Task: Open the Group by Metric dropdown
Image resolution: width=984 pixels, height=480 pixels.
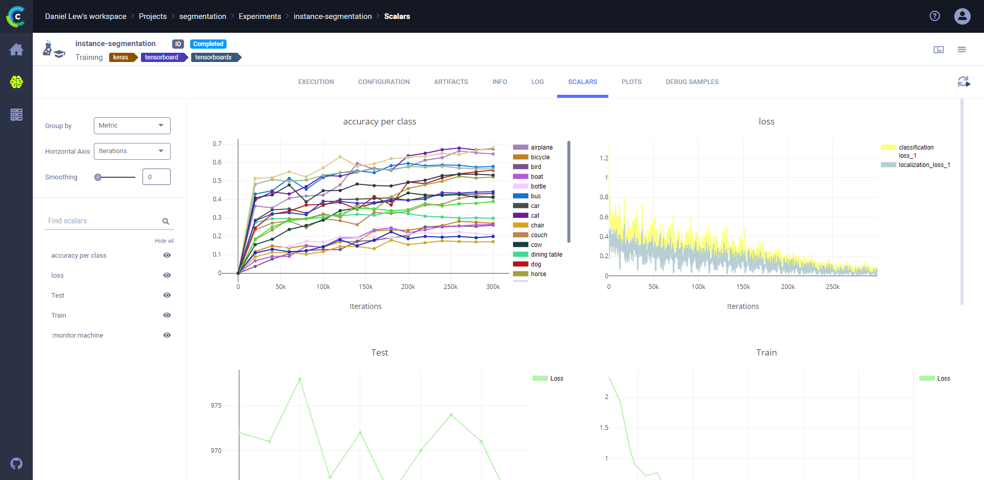Action: coord(132,126)
